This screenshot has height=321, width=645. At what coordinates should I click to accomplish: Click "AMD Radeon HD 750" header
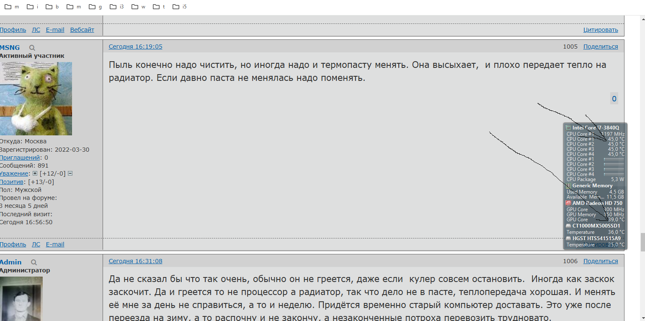coord(597,203)
